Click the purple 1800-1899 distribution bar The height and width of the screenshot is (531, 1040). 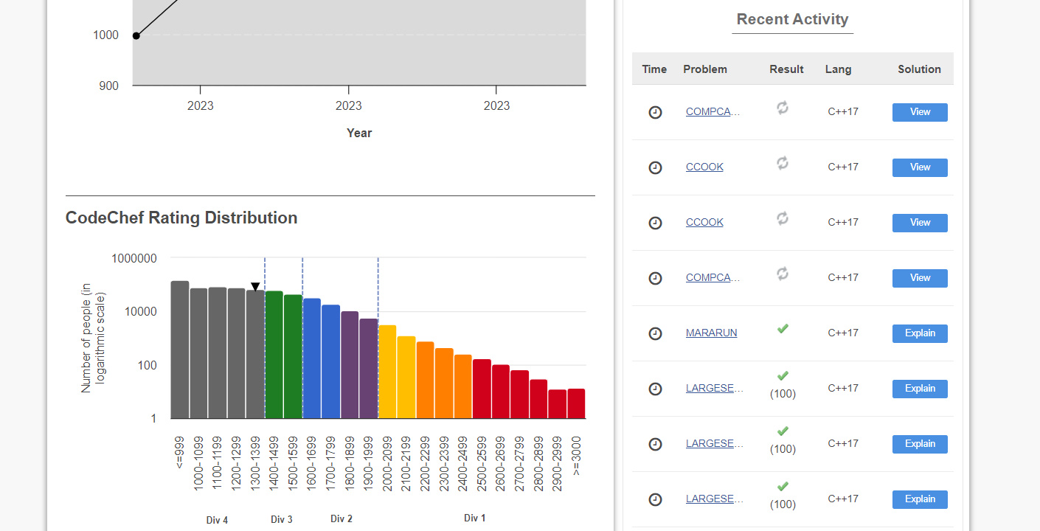pyautogui.click(x=350, y=365)
